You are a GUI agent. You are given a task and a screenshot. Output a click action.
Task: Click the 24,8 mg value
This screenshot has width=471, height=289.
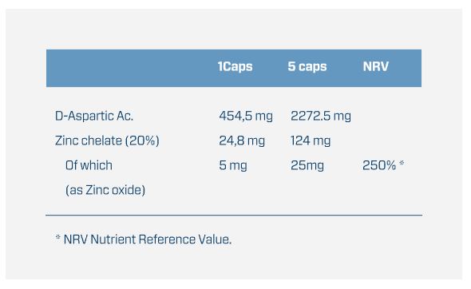pyautogui.click(x=242, y=141)
